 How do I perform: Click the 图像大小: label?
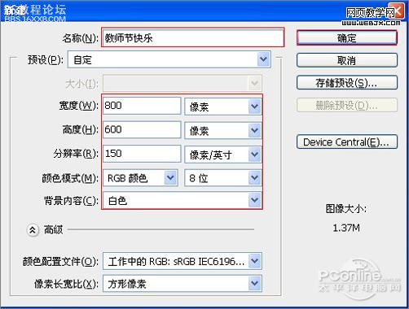pyautogui.click(x=346, y=209)
